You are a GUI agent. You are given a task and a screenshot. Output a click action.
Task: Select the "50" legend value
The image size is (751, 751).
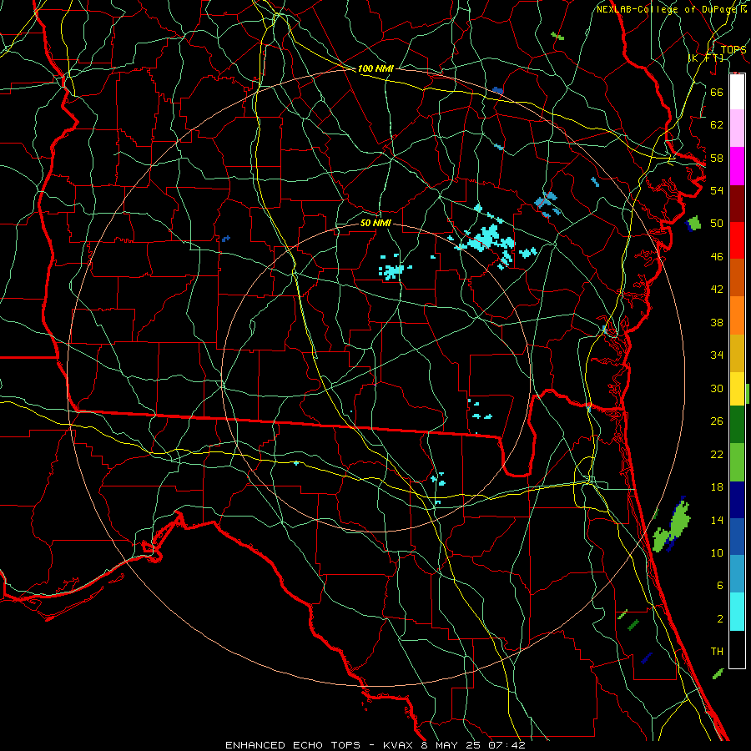[717, 223]
